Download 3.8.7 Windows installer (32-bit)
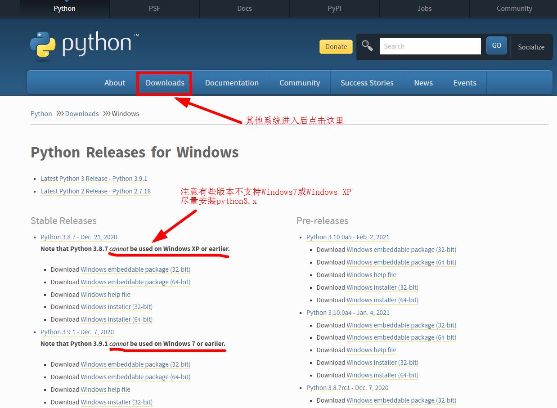 117,307
